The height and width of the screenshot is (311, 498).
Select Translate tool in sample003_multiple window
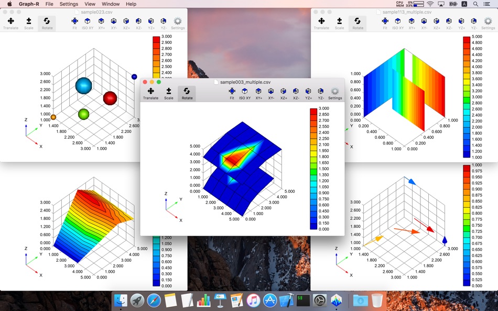[150, 94]
